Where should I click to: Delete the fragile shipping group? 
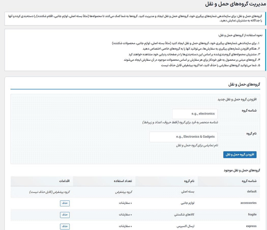click(65, 215)
